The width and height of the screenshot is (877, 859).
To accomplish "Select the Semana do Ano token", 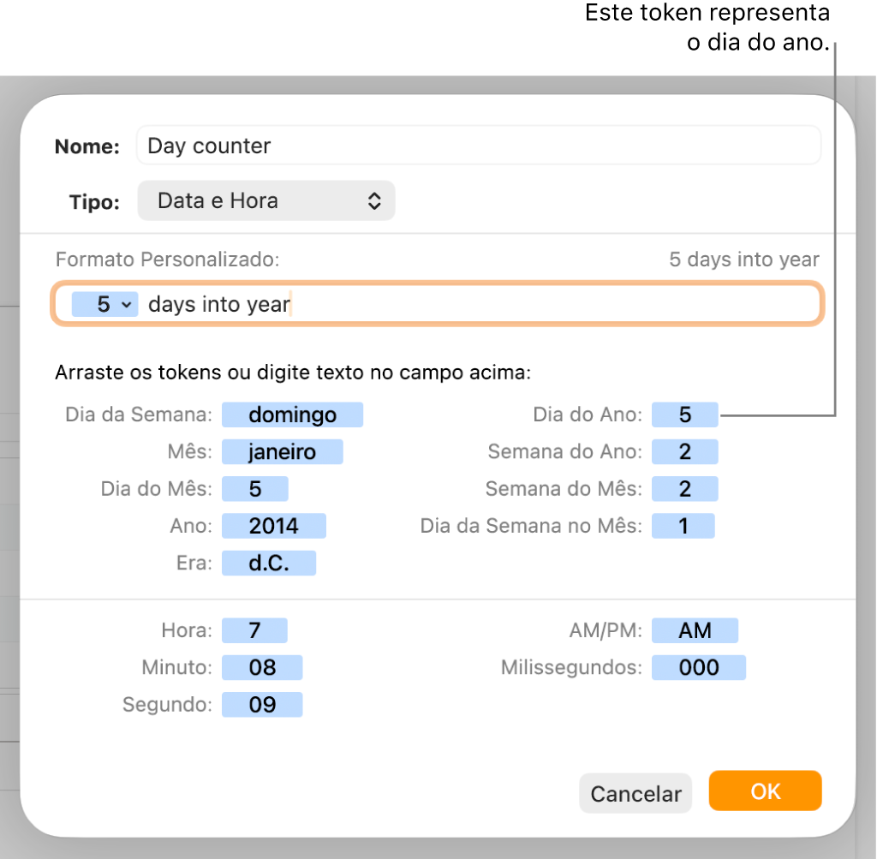I will (x=684, y=451).
